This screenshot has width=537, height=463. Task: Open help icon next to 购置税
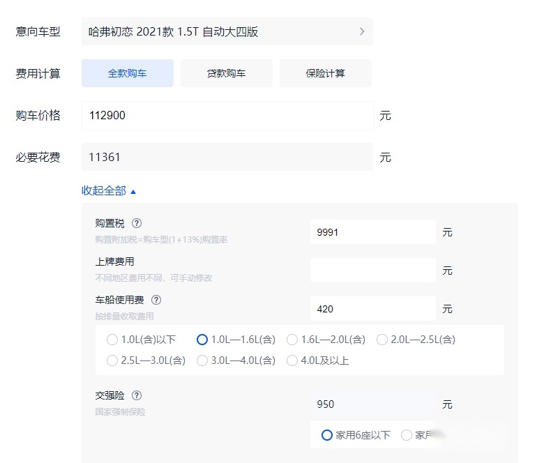click(137, 223)
